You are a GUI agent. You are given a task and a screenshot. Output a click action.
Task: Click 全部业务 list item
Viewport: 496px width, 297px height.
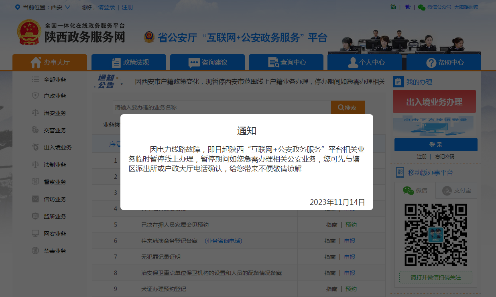[55, 80]
